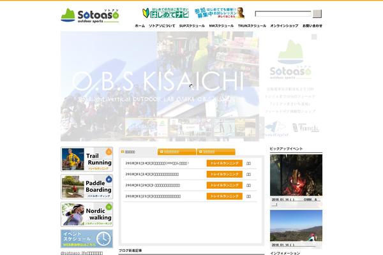Image resolution: width=383 pixels, height=255 pixels.
Task: Select the wider orange tab above event list
Action: coord(177,152)
